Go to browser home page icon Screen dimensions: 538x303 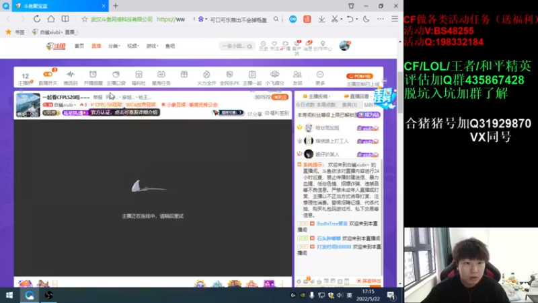click(x=51, y=20)
